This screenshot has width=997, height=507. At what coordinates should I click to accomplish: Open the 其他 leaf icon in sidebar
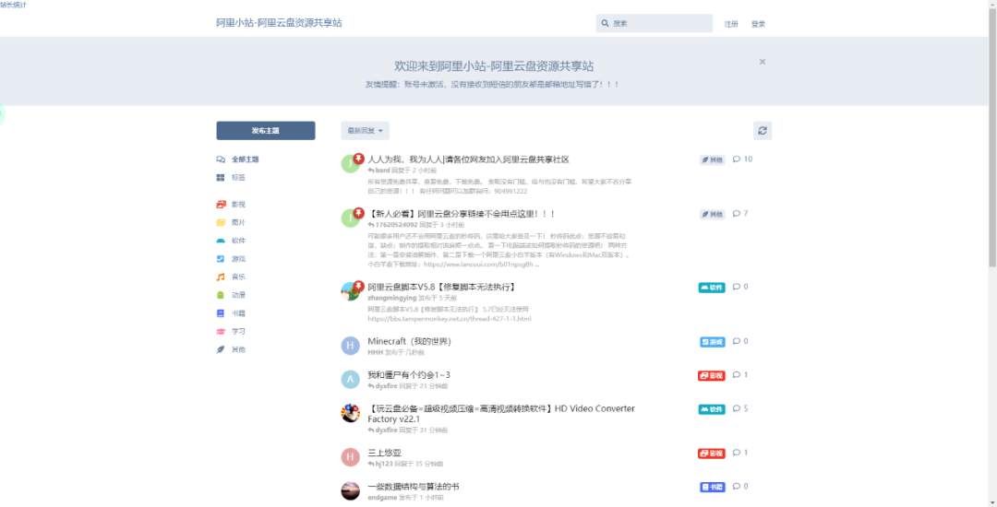221,349
